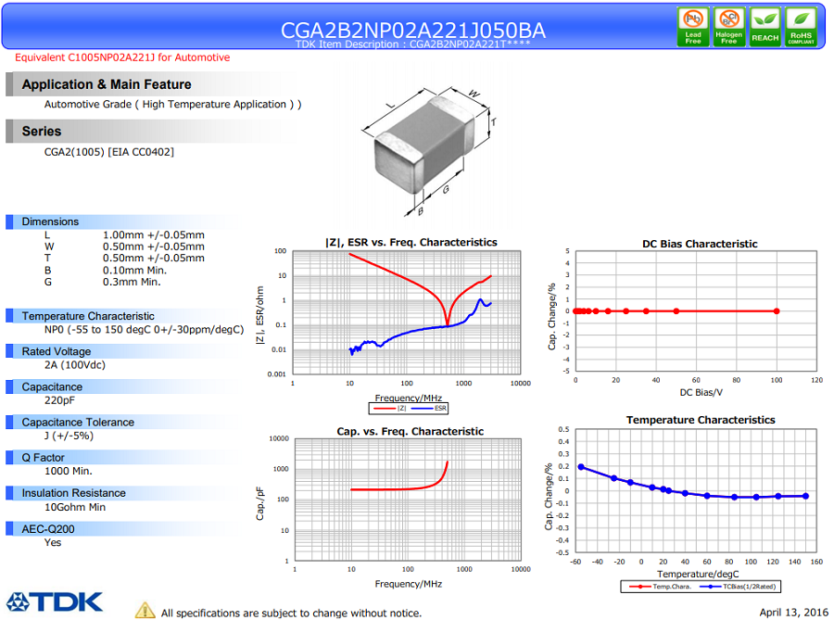
Task: Click the 220pF capacitance value
Action: pyautogui.click(x=59, y=400)
